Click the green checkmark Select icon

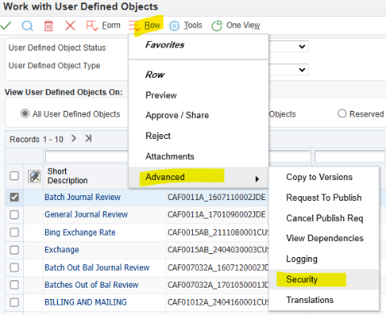tap(6, 26)
